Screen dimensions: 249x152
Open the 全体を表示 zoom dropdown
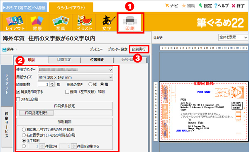tap(233, 37)
